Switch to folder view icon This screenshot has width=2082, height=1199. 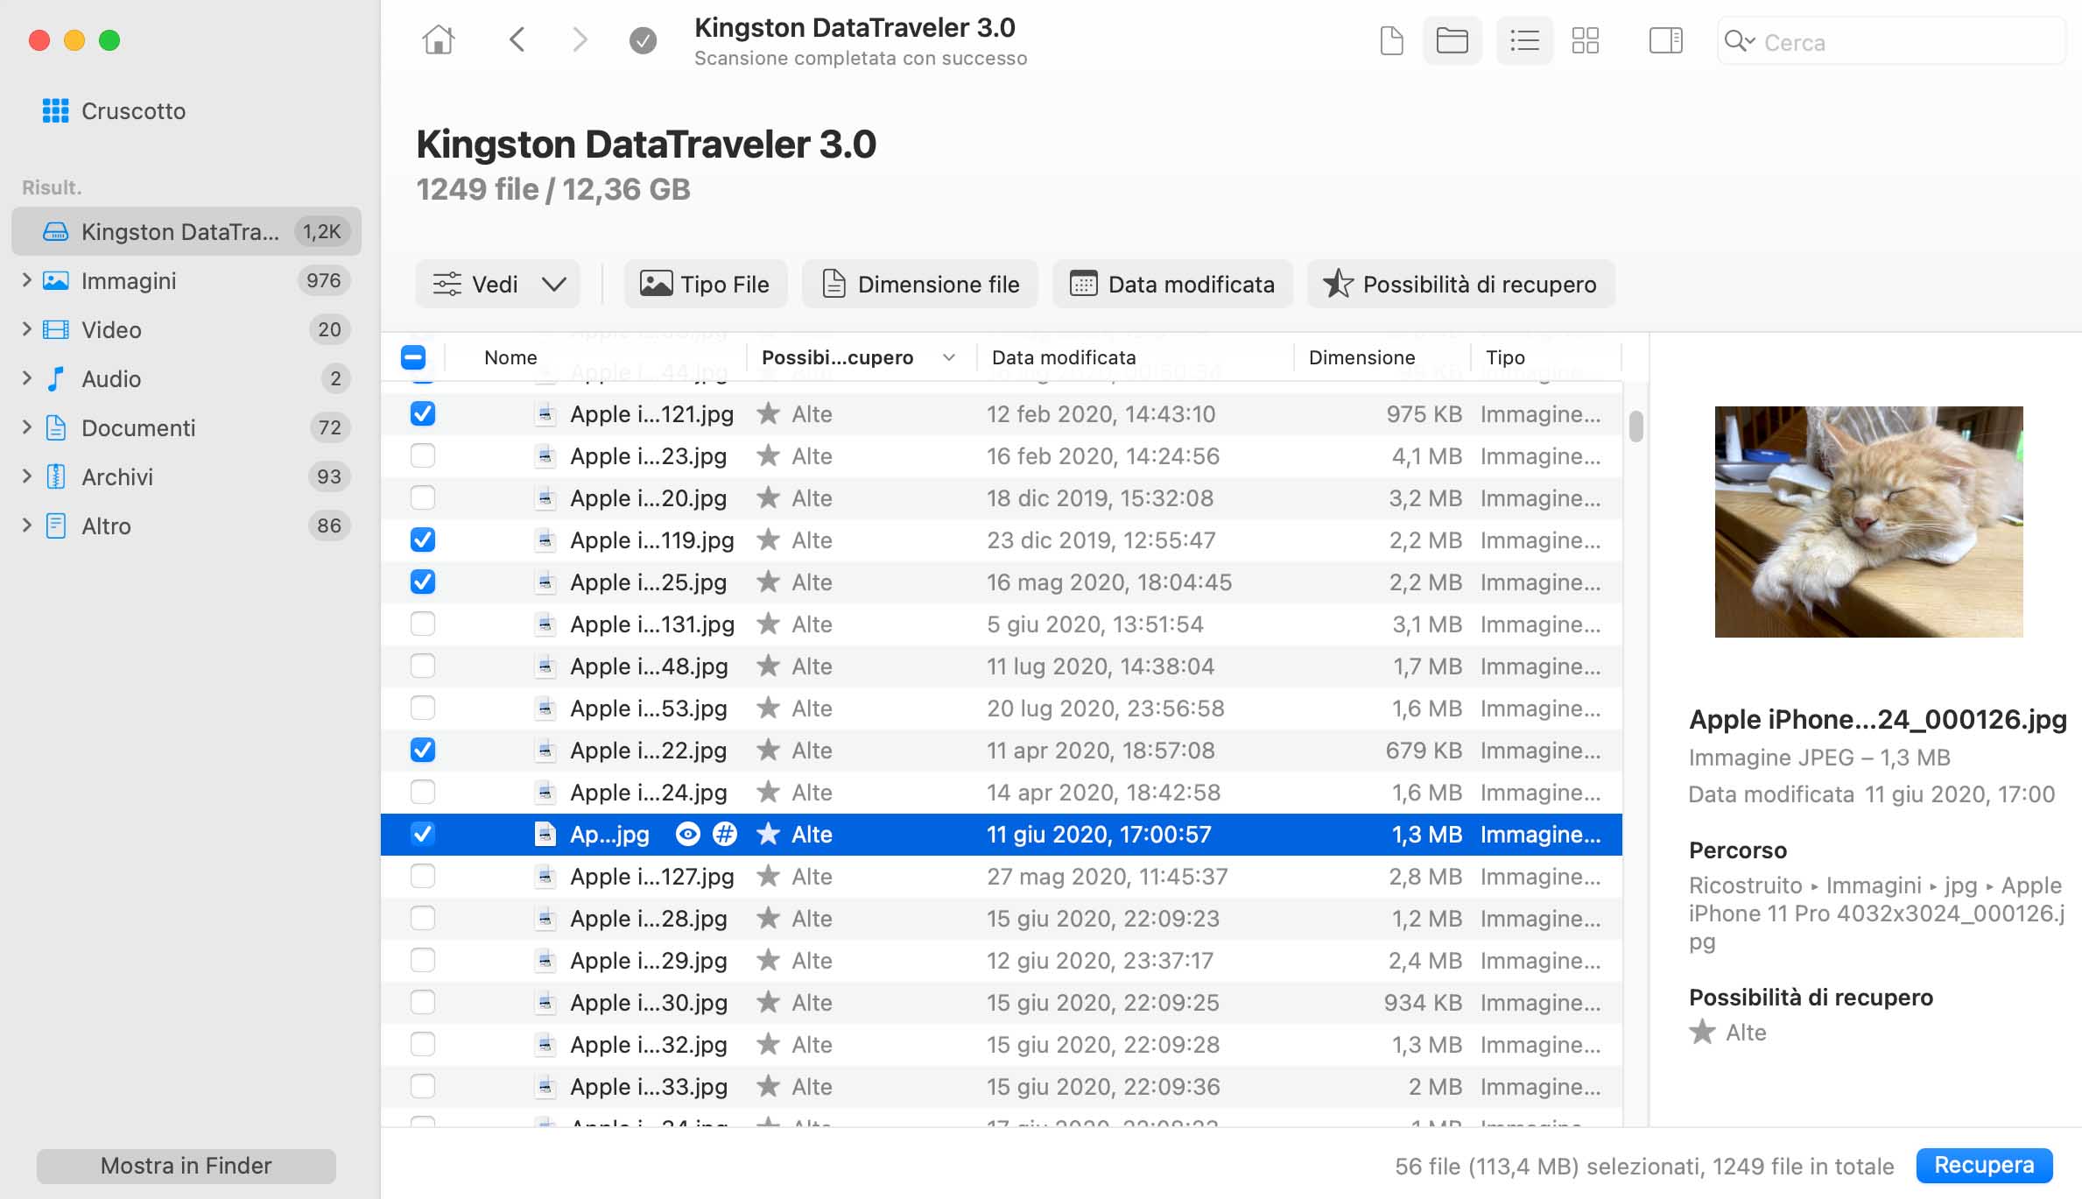[x=1452, y=40]
